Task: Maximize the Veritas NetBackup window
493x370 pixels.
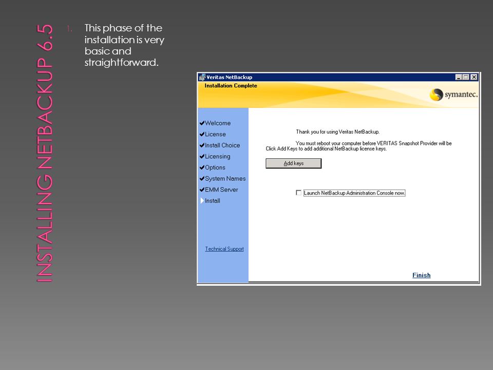Action: coord(466,77)
